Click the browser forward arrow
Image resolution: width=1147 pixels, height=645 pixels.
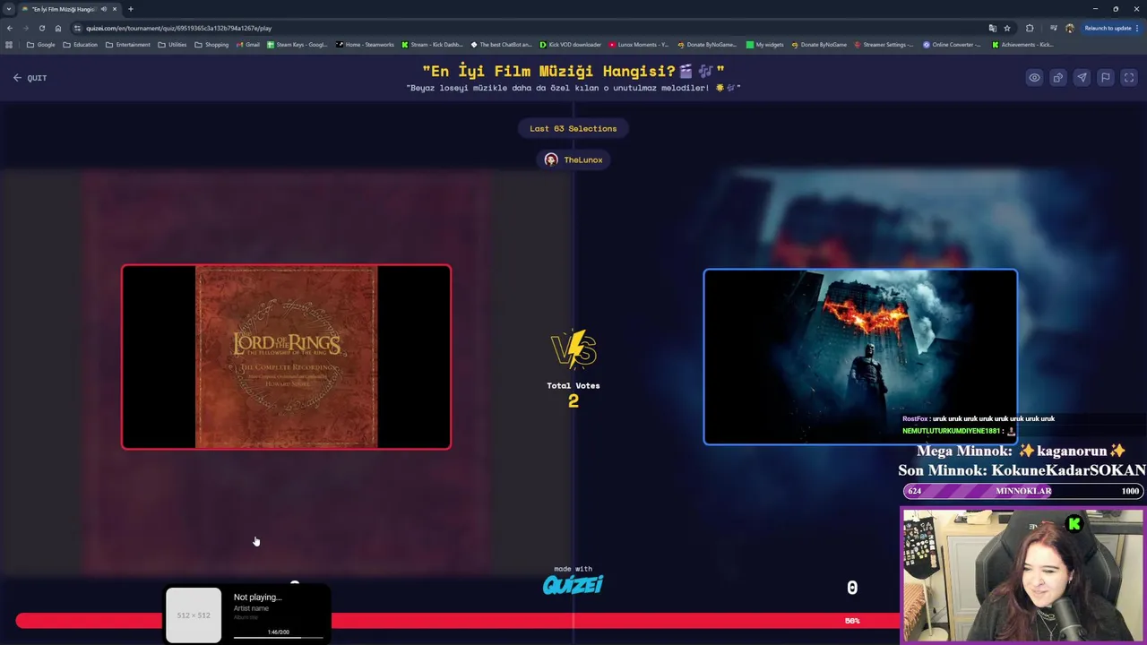26,28
